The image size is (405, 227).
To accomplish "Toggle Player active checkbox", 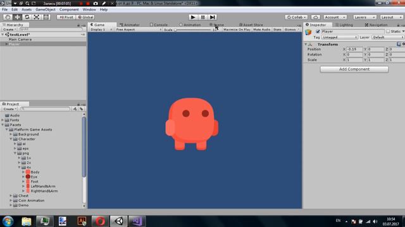I will 318,32.
